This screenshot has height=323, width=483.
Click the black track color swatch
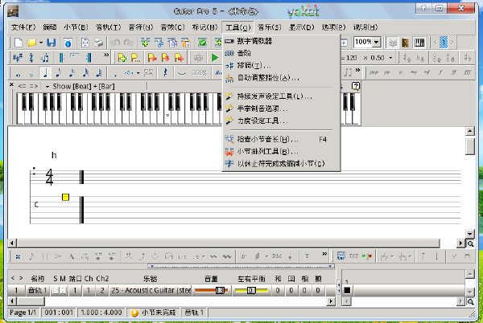coord(347,290)
